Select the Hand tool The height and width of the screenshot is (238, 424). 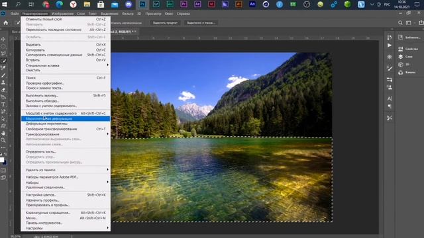(x=3, y=134)
